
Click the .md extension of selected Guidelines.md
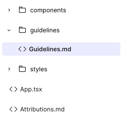tap(66, 49)
